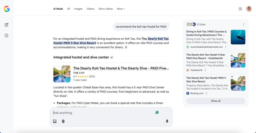This screenshot has width=256, height=133.
Task: Expand the More dropdown menu
Action: pos(121,9)
